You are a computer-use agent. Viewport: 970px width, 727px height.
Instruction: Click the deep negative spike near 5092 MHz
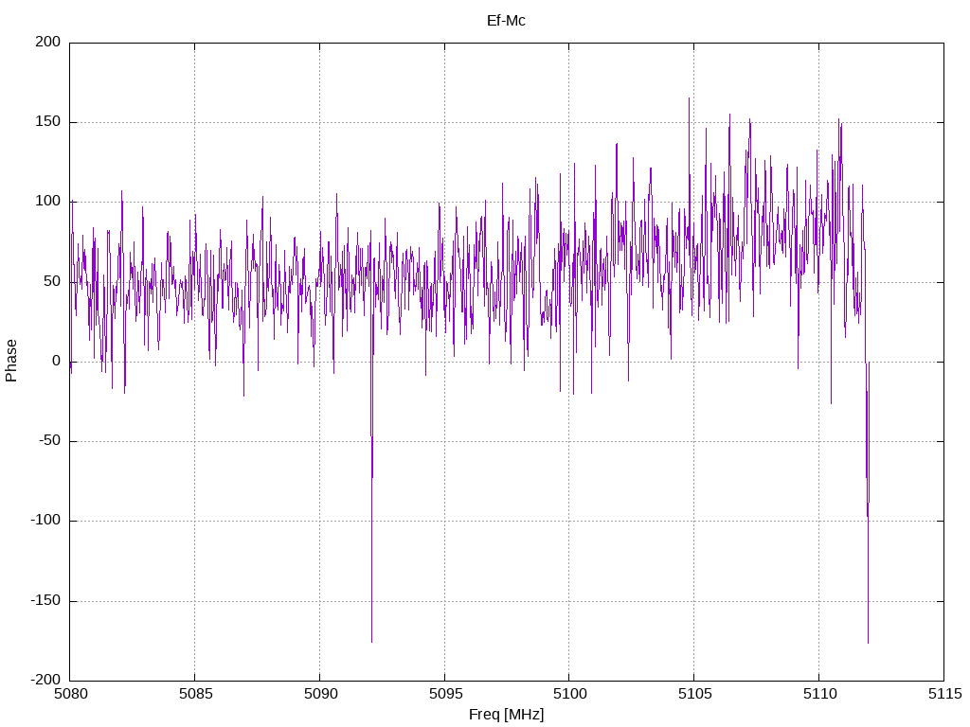tap(371, 557)
